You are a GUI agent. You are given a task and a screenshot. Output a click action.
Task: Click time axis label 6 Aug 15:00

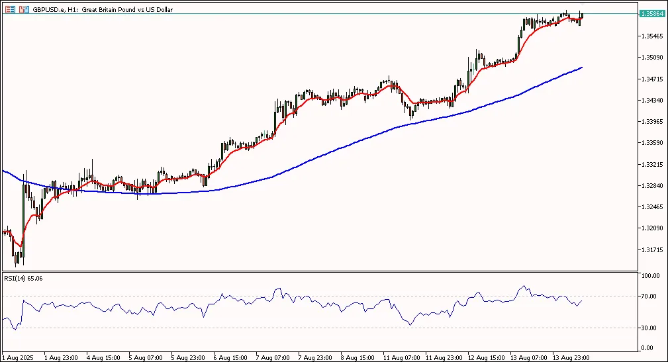pyautogui.click(x=230, y=358)
